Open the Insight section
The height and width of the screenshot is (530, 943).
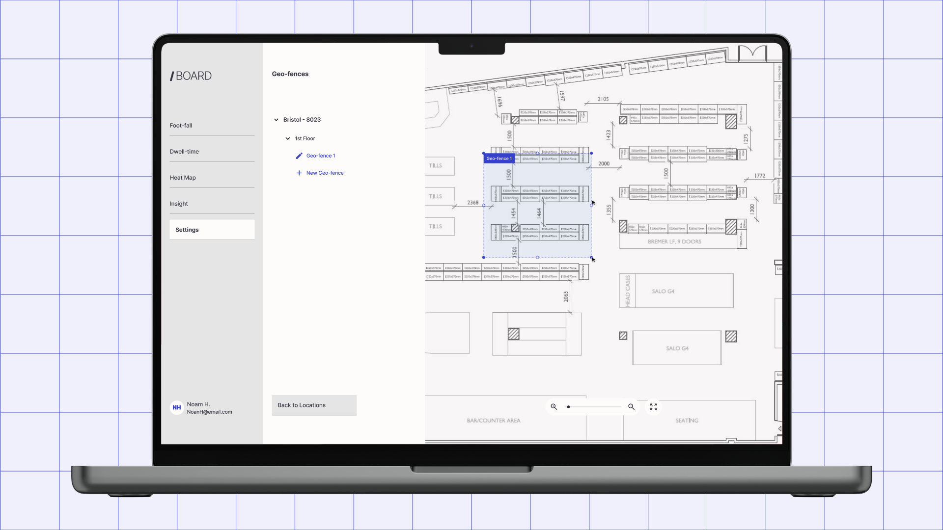pos(212,204)
